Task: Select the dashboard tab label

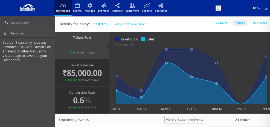Action: (x=63, y=11)
